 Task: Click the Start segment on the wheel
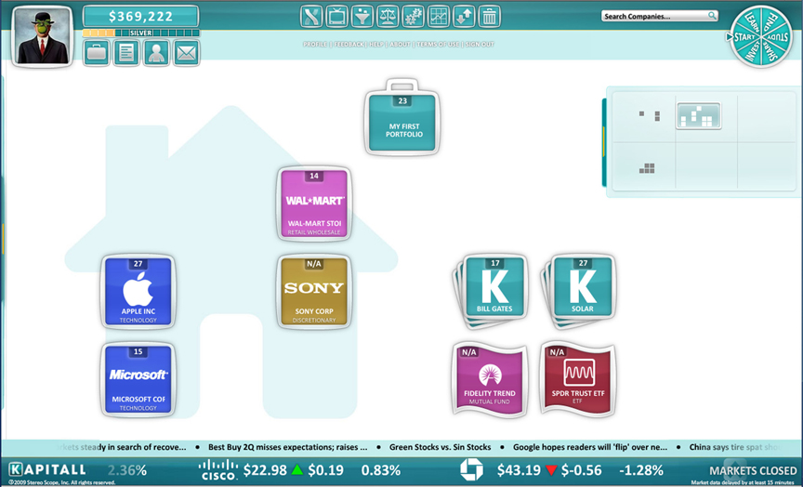point(744,37)
